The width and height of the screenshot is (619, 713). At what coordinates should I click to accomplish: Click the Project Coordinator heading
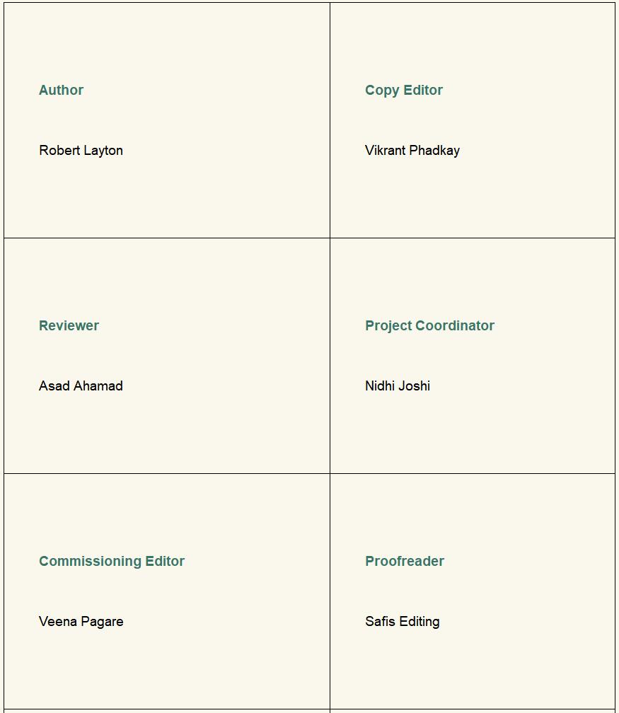coord(429,325)
